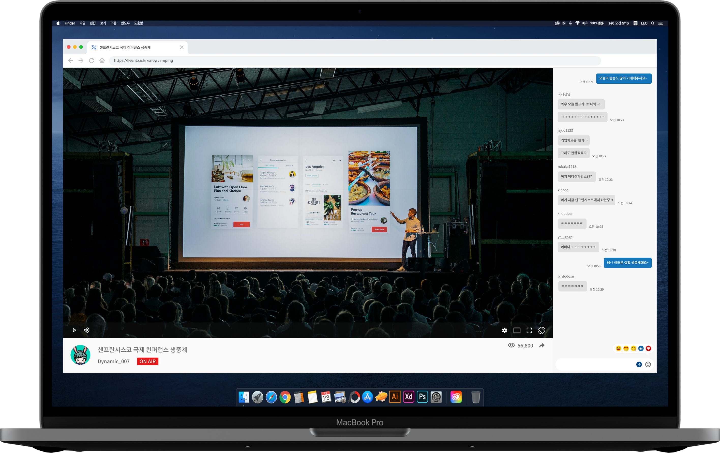Screen dimensions: 720x453
Task: Send chat message with blue arrow
Action: pyautogui.click(x=639, y=364)
